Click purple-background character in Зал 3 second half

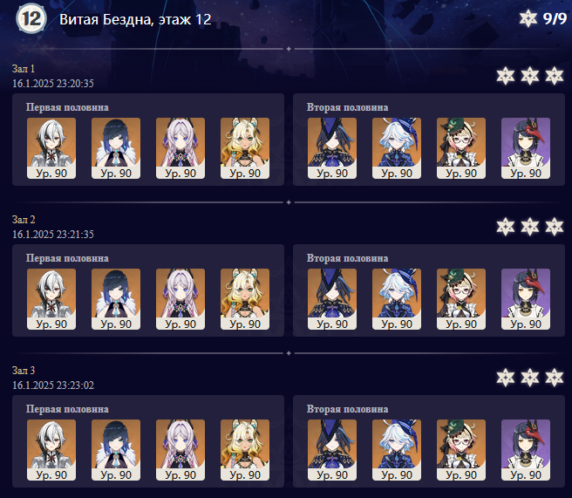click(526, 450)
